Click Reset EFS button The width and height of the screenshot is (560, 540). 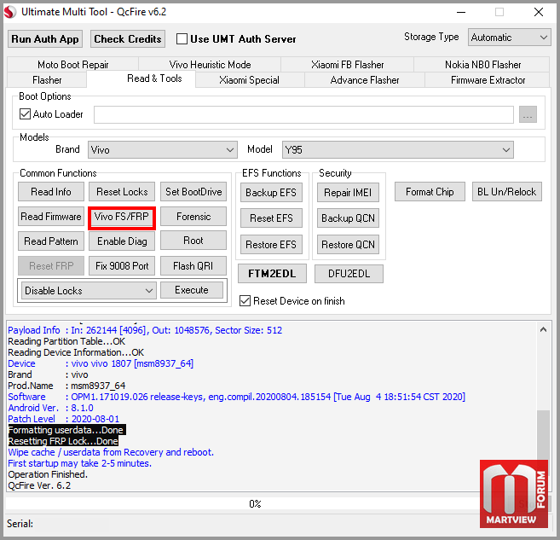(271, 218)
